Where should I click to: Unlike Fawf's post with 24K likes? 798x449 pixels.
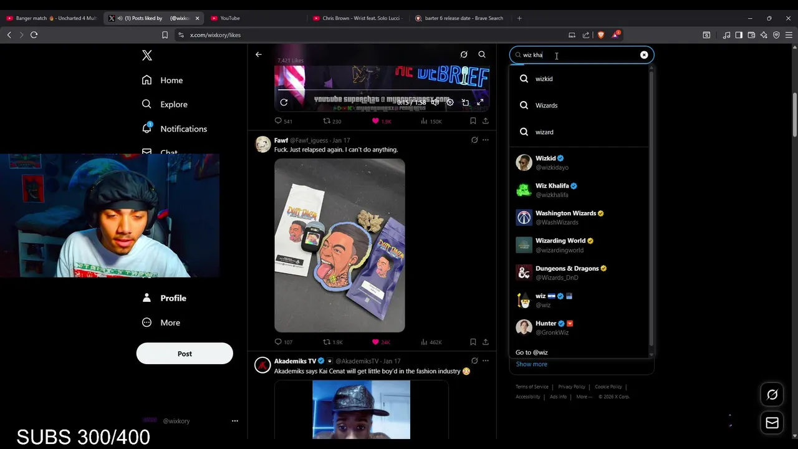[x=381, y=342]
